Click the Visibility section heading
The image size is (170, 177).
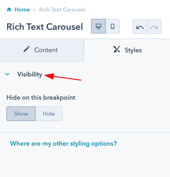tap(30, 74)
